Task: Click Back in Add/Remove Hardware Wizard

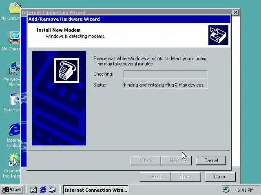Action: [146, 160]
